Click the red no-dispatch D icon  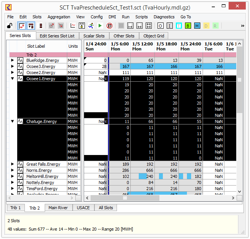[109, 26]
